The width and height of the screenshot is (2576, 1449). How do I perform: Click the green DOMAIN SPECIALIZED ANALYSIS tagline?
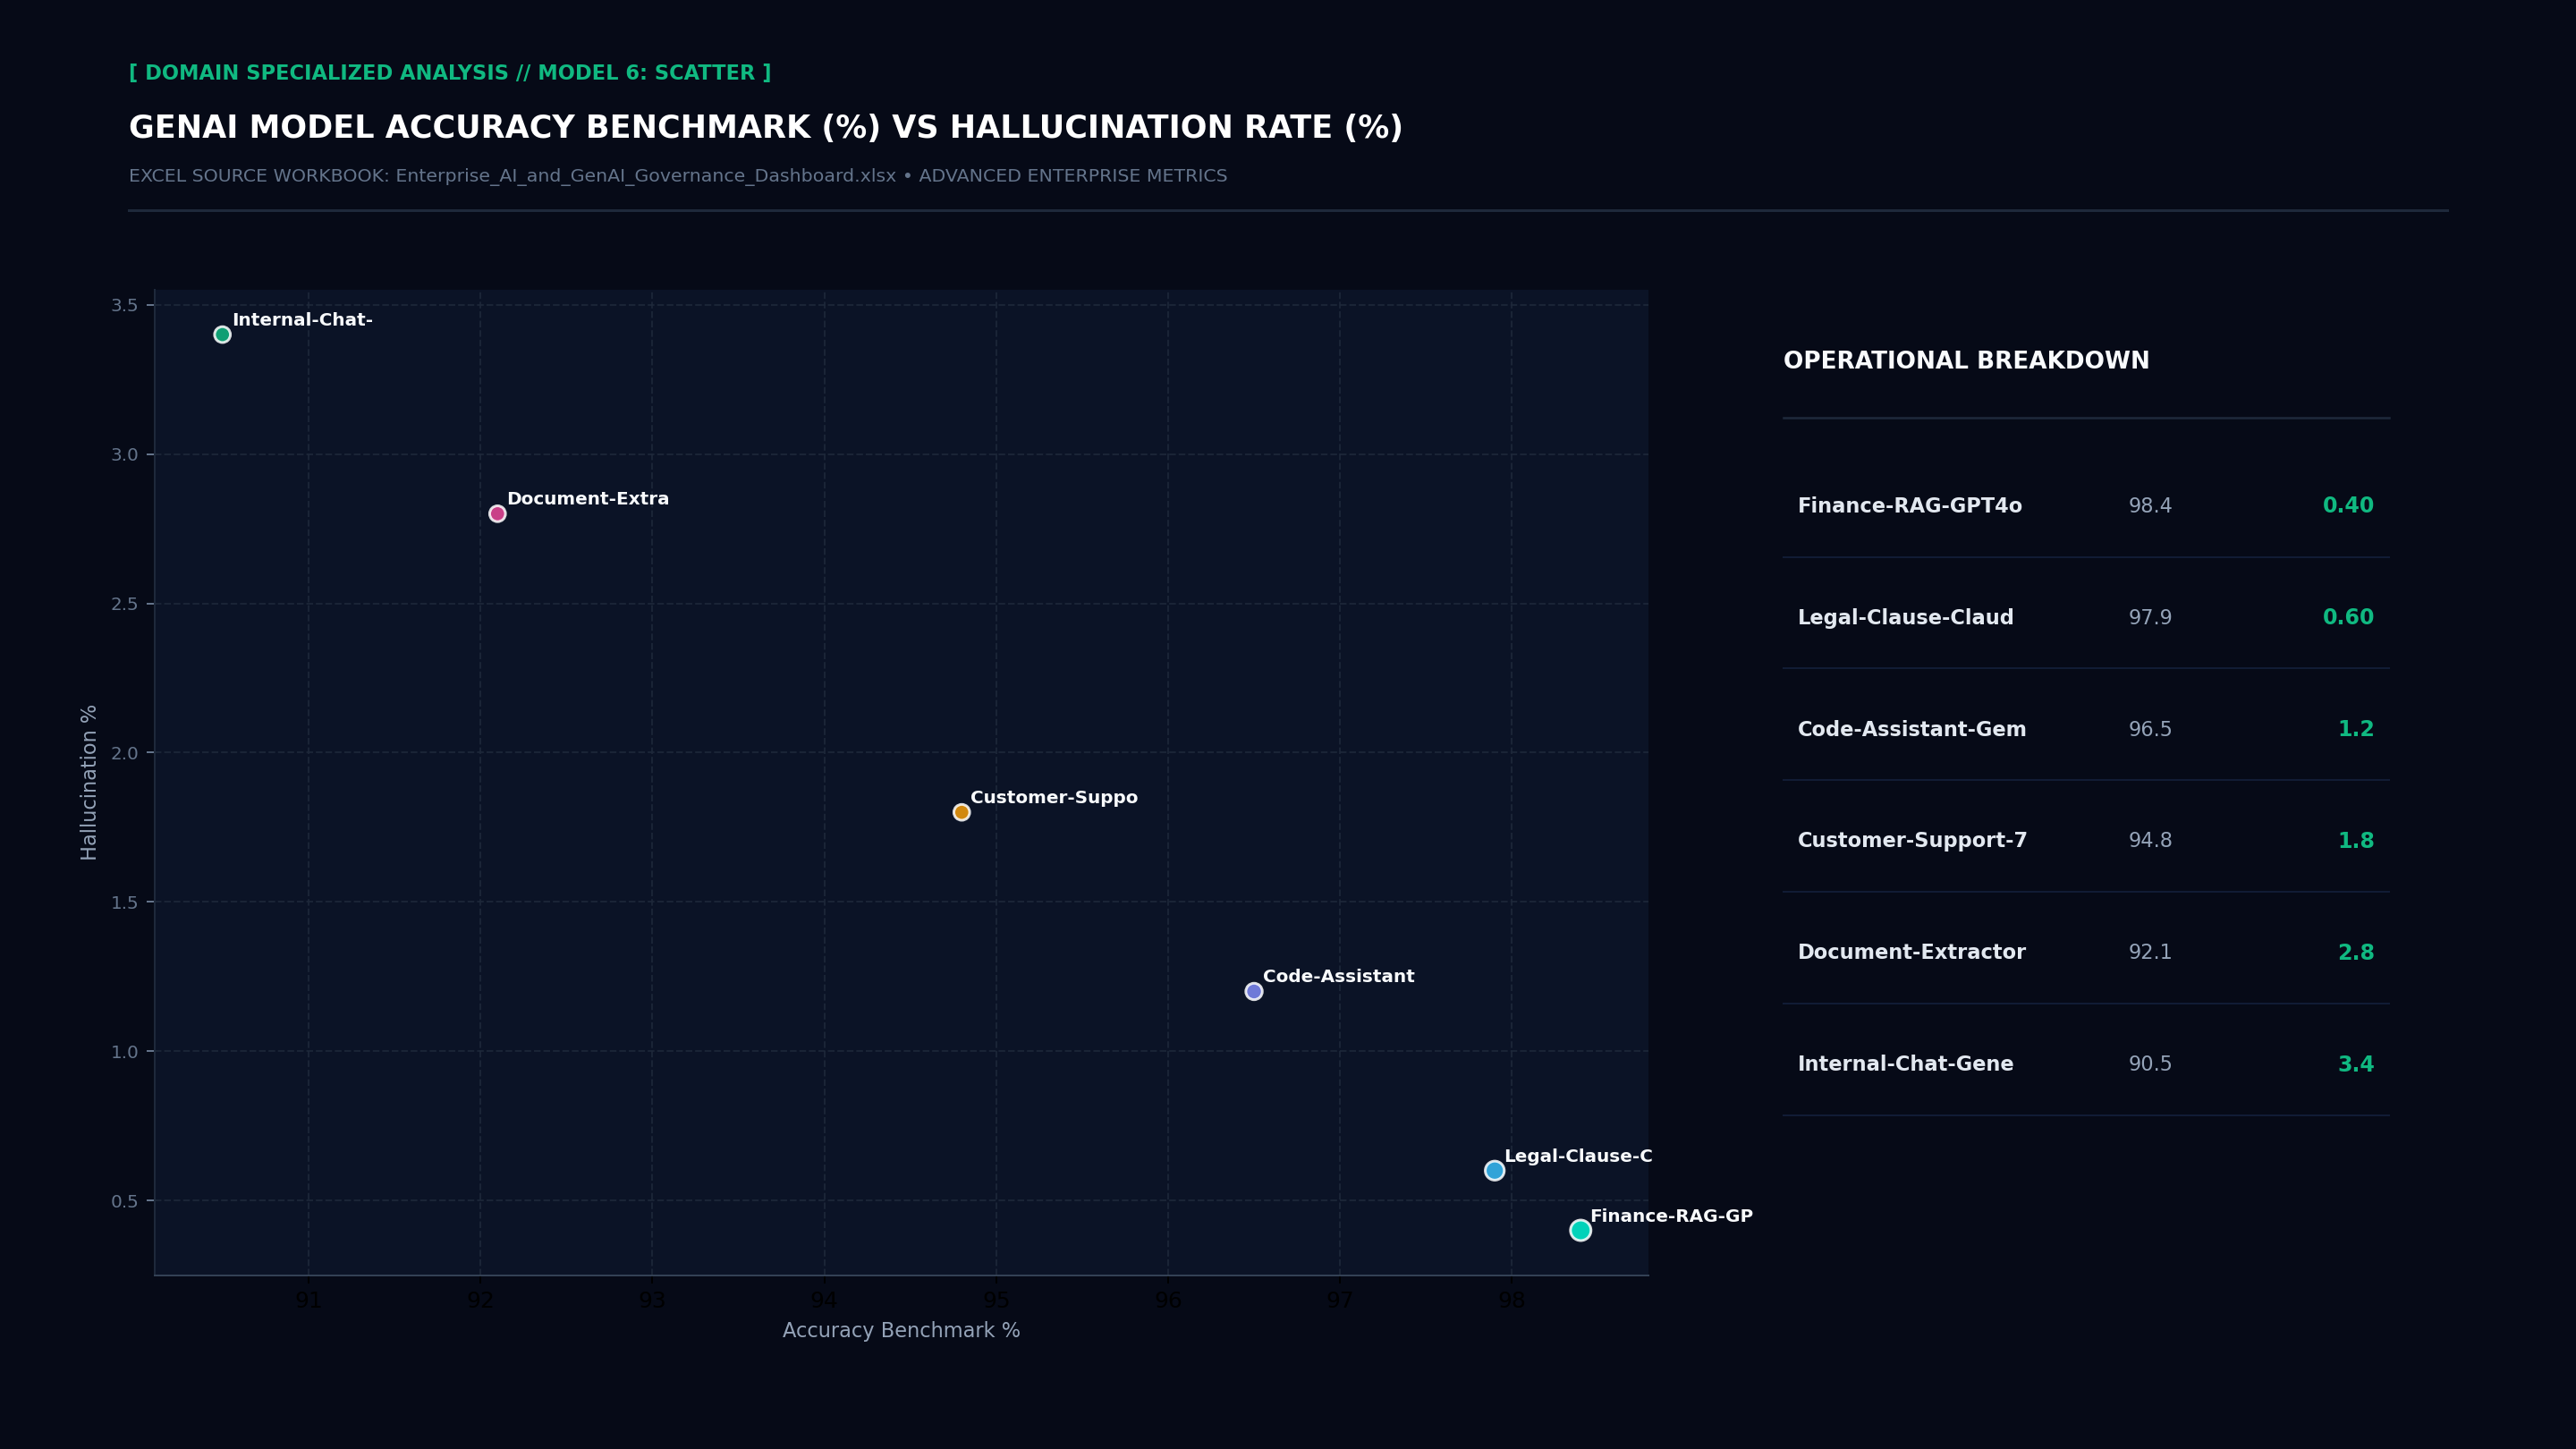(450, 73)
